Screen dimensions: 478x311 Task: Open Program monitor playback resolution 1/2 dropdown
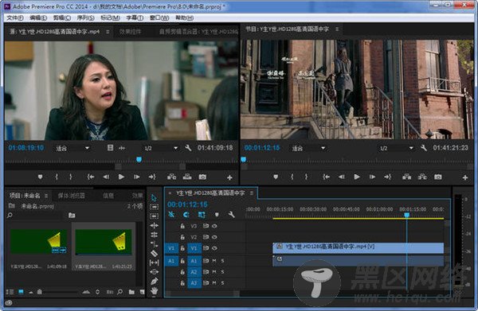pyautogui.click(x=397, y=148)
